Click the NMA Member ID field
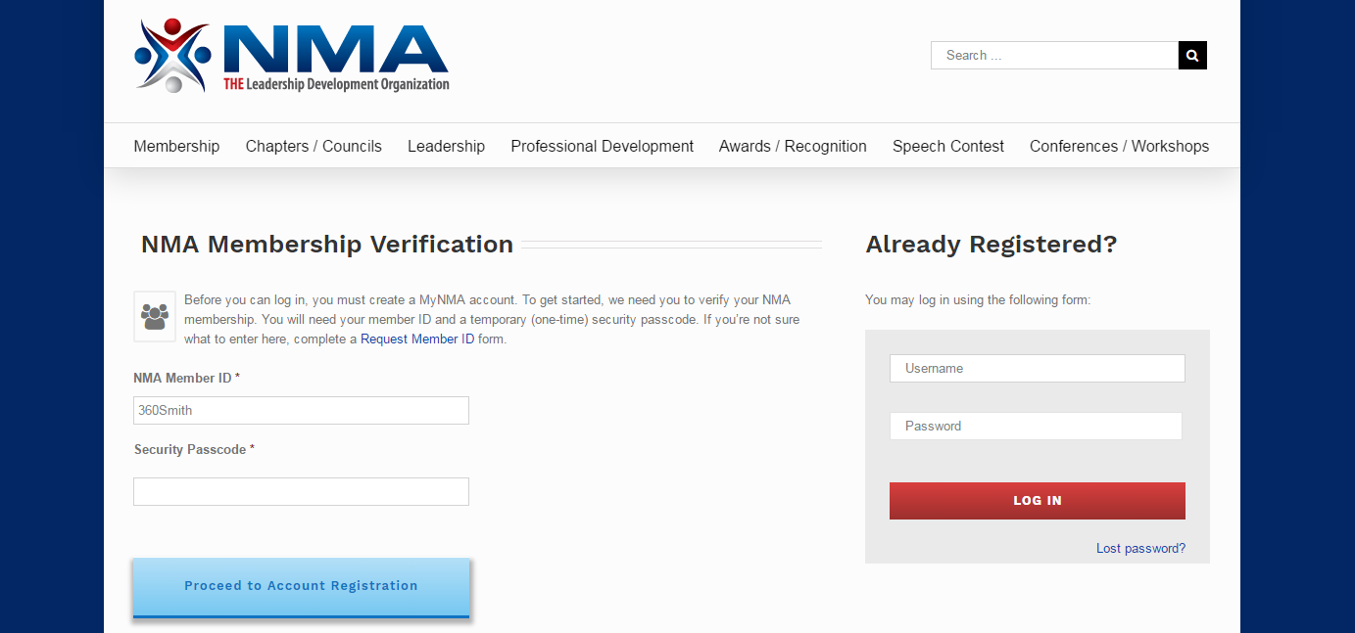 [301, 410]
